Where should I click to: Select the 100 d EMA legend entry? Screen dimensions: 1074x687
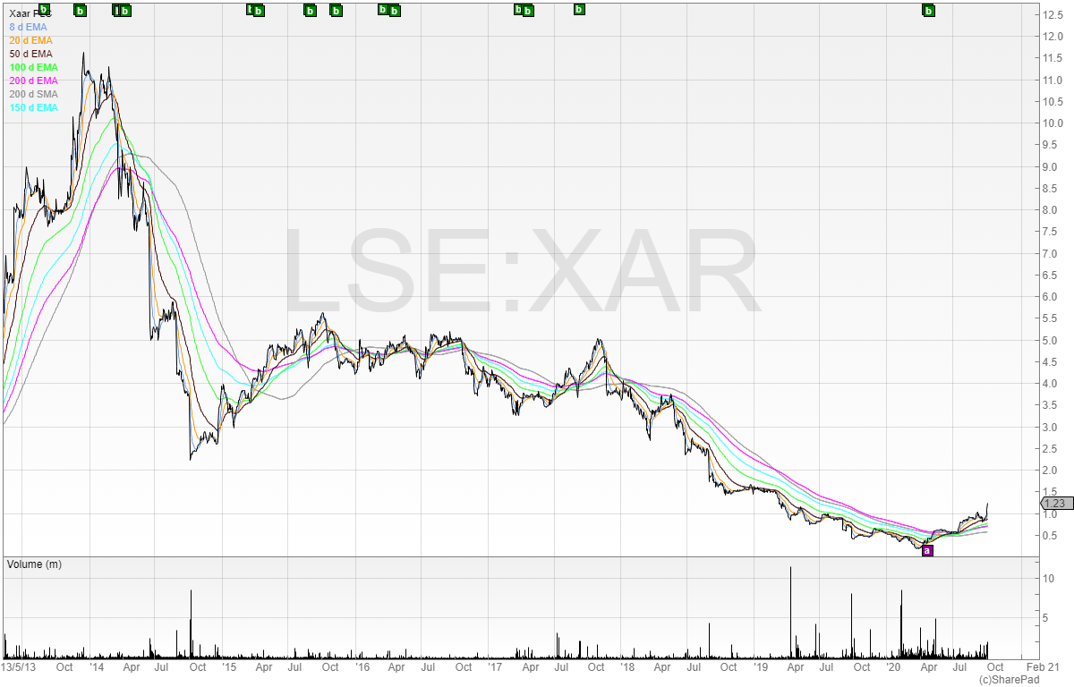click(35, 68)
